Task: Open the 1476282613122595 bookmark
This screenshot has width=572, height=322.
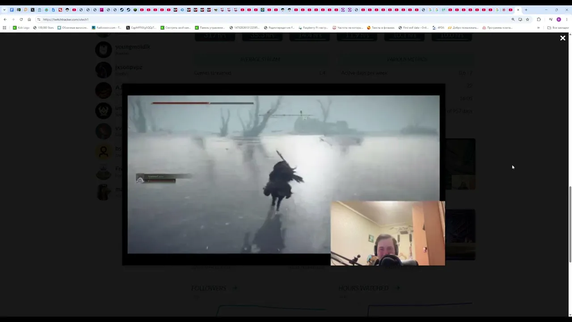Action: point(244,28)
